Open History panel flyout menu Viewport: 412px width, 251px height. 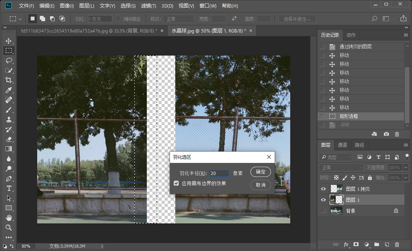pos(406,35)
